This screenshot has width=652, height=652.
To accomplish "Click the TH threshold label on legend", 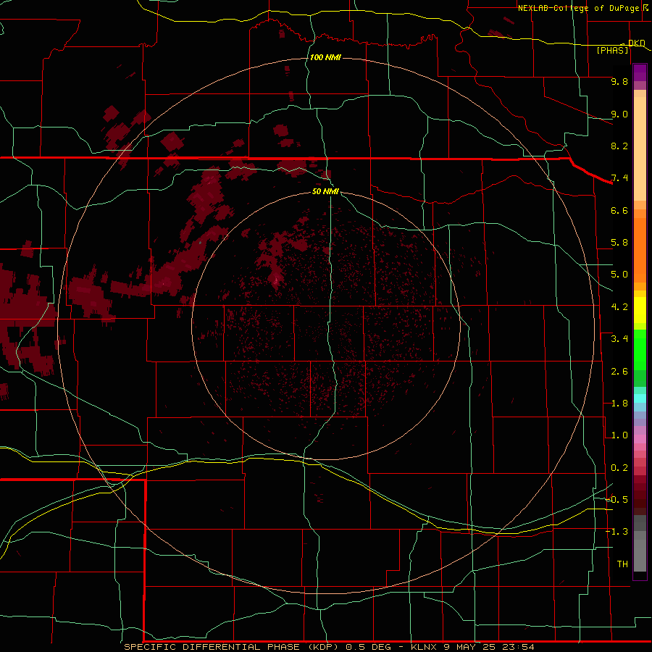I will tap(622, 564).
